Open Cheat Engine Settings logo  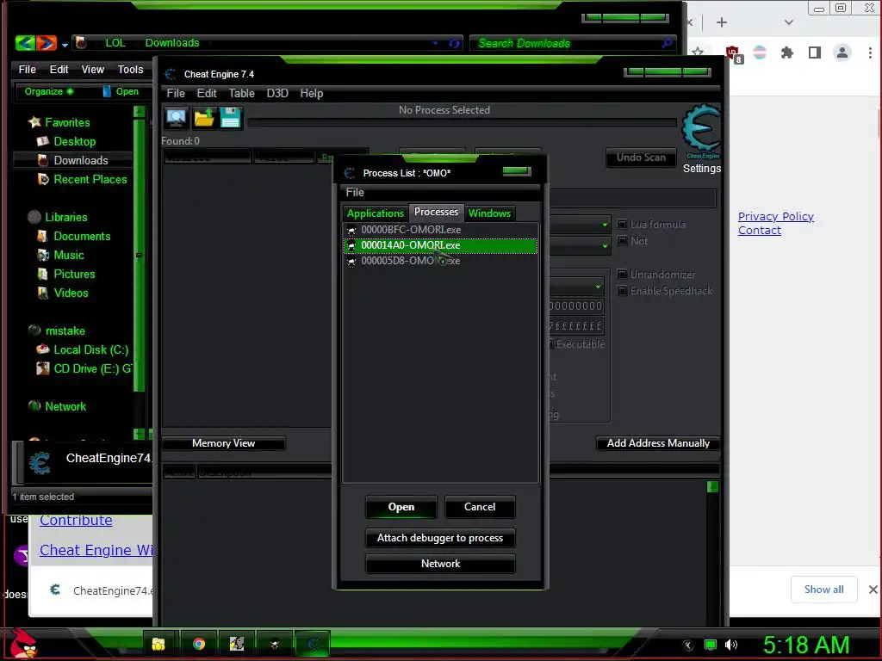(701, 132)
